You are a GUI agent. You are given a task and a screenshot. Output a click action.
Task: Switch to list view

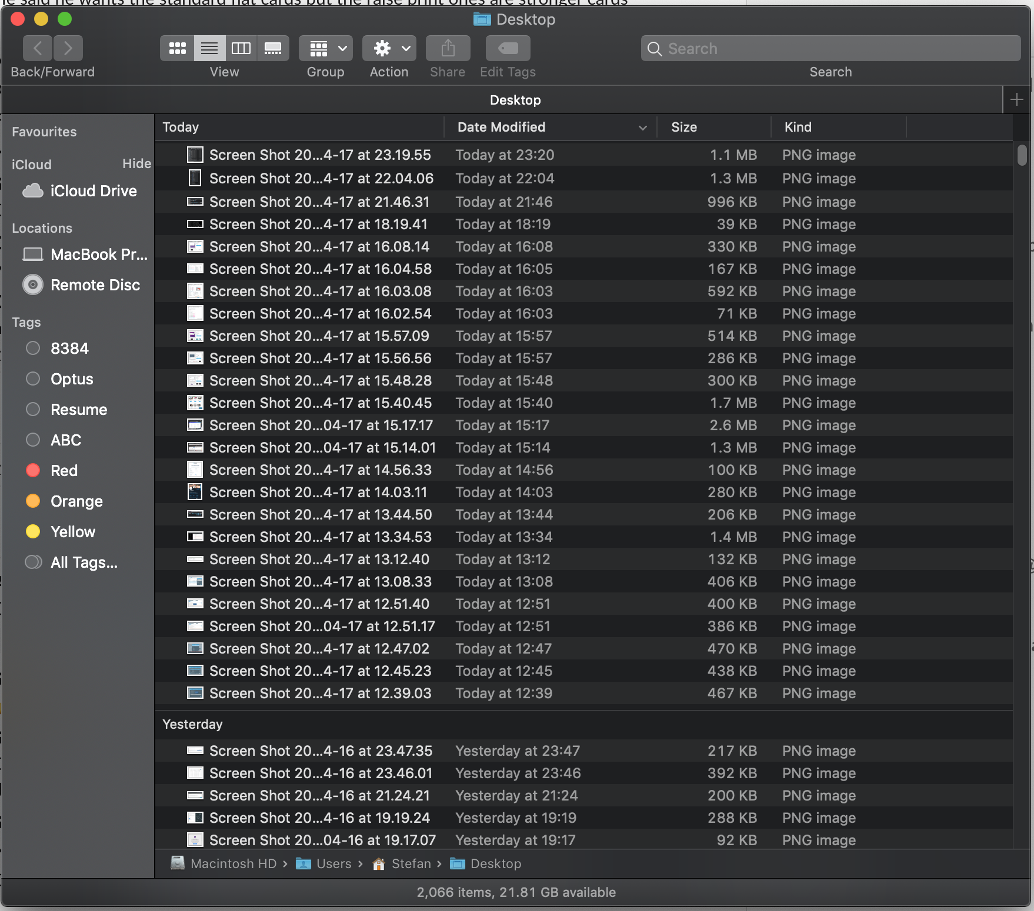[x=209, y=48]
